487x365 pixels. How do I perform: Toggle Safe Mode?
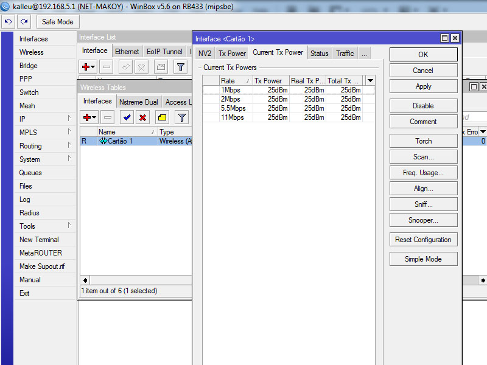[57, 21]
